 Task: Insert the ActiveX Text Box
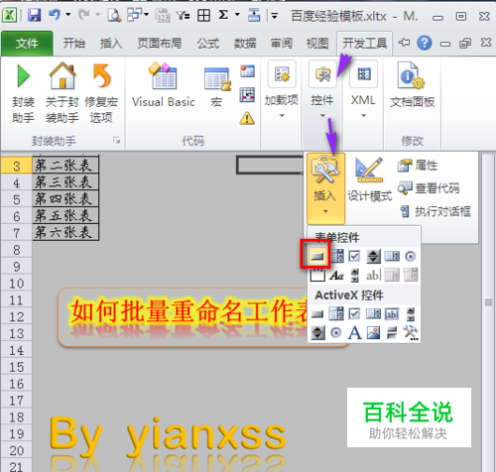pos(392,313)
